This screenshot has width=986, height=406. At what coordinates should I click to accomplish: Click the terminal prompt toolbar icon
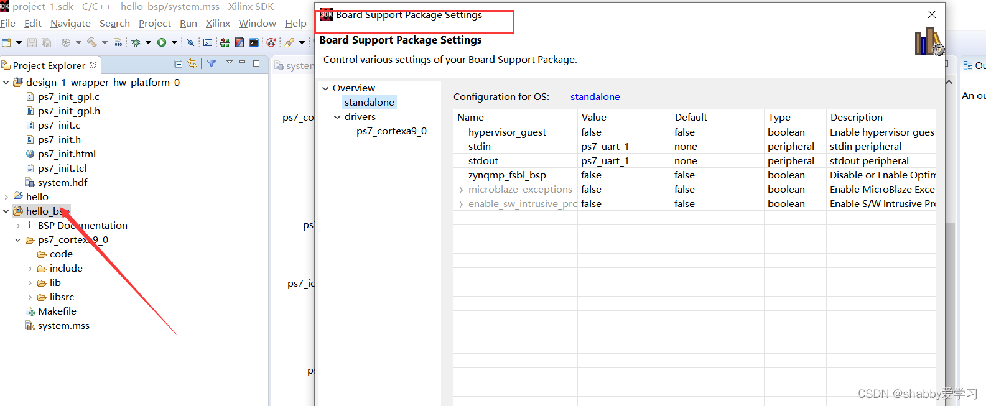(208, 42)
